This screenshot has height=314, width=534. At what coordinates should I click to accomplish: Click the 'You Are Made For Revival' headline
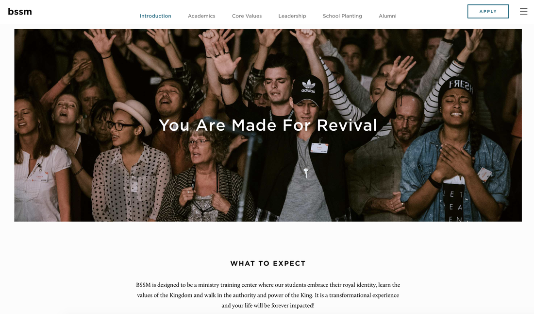tap(268, 125)
